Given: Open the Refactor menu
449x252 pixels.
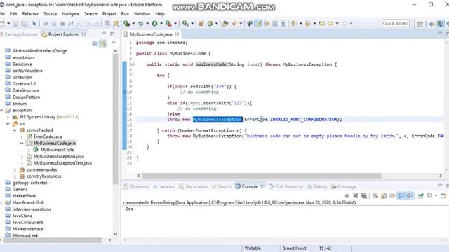Looking at the screenshot, I should [x=30, y=14].
